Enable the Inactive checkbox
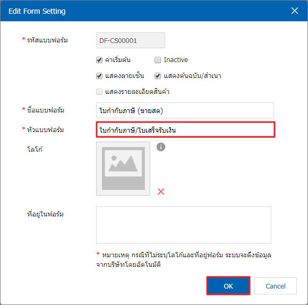The image size is (308, 305). (158, 60)
